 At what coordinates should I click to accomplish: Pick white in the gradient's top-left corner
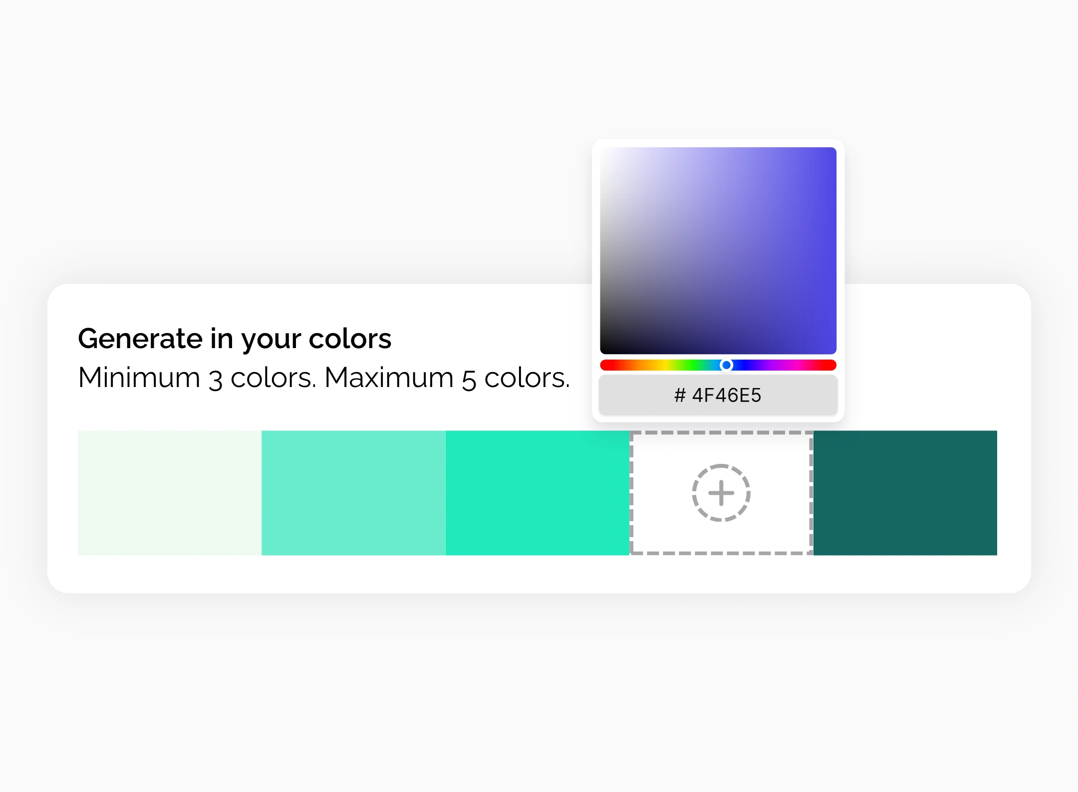pos(604,151)
